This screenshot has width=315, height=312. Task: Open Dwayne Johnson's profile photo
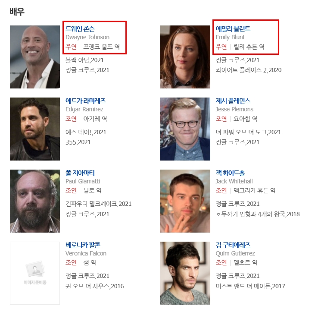click(35, 57)
